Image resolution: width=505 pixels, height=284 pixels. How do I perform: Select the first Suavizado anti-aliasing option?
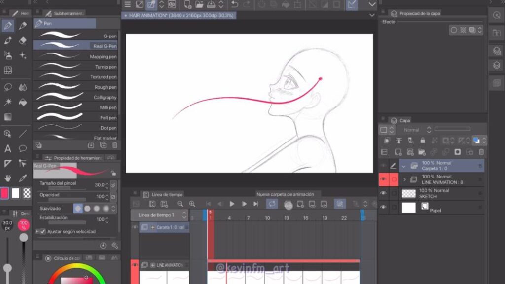point(78,209)
